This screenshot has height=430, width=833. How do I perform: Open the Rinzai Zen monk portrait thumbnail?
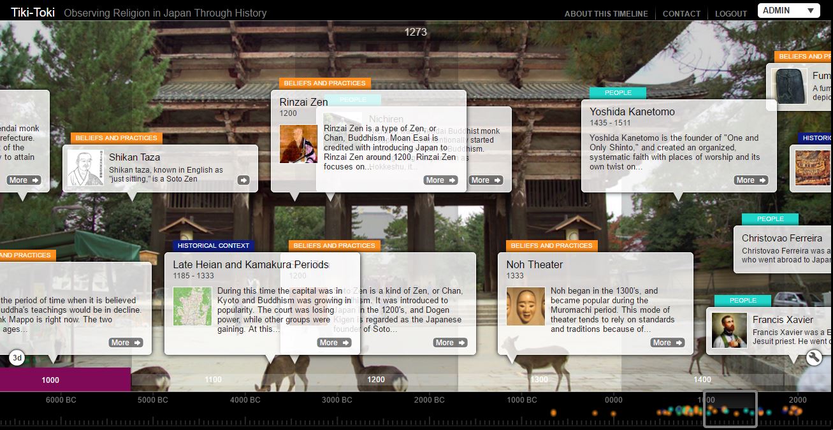(x=298, y=143)
